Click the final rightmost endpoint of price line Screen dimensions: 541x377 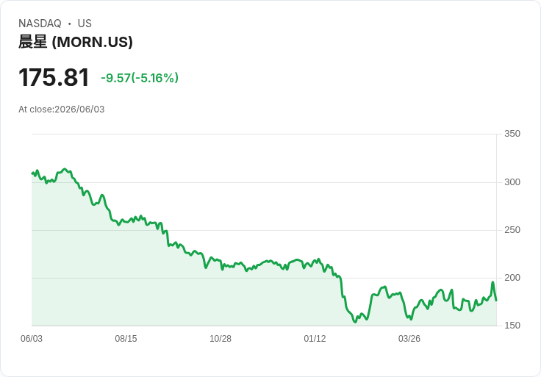[x=496, y=301]
